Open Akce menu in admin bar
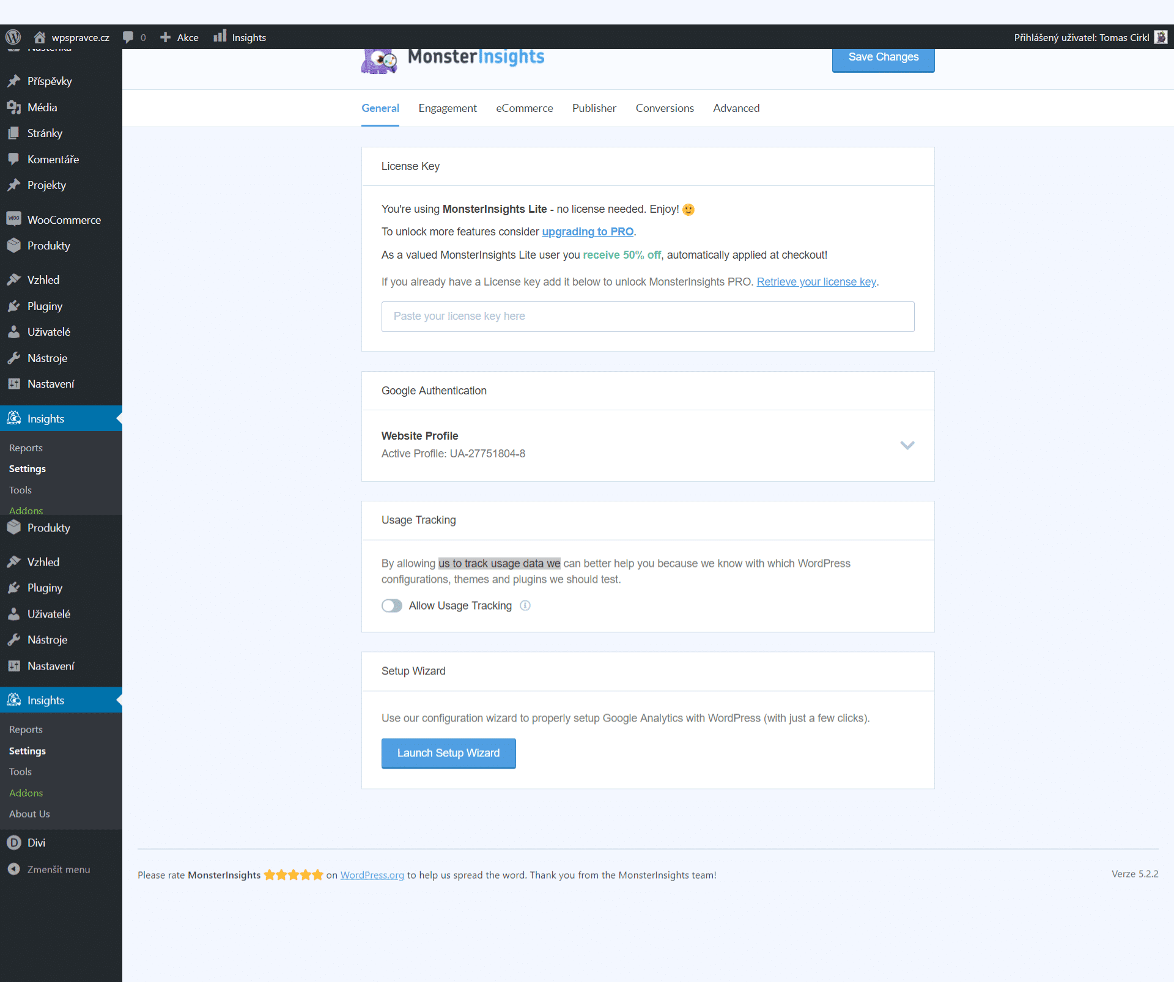The image size is (1174, 982). (188, 37)
